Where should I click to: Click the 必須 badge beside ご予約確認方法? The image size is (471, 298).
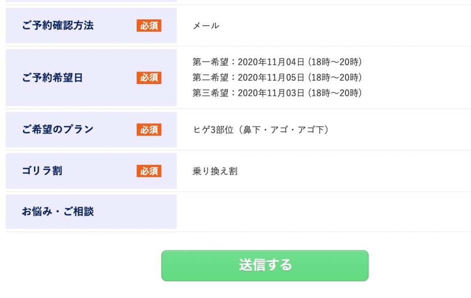click(149, 26)
